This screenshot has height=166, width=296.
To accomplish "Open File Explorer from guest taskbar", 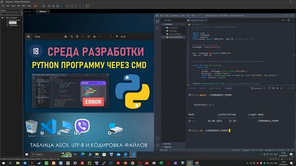I will coord(97,154).
